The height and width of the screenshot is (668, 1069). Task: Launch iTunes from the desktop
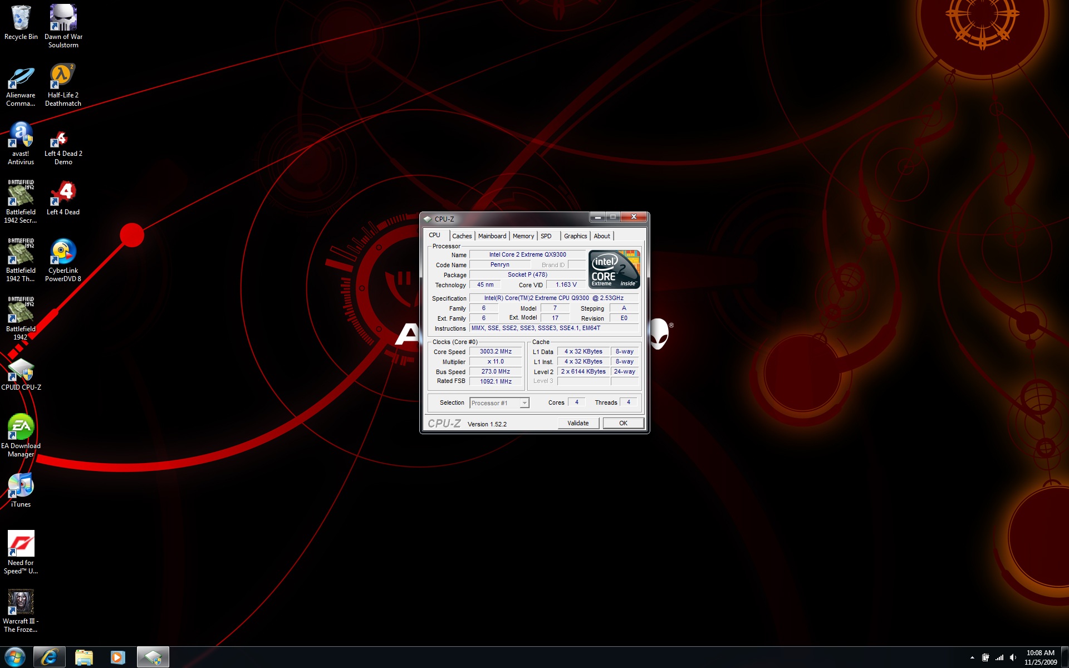coord(21,490)
